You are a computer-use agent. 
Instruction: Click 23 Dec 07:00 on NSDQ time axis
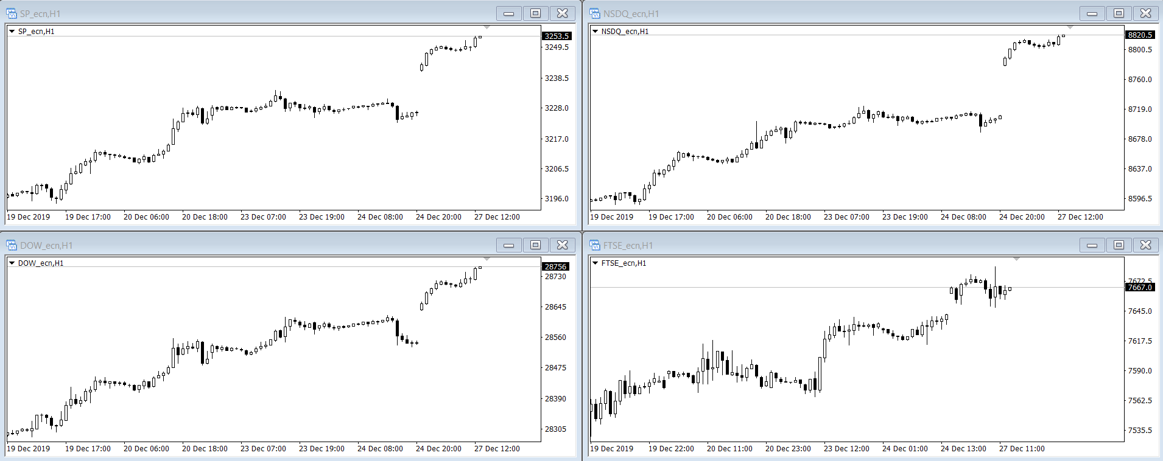[846, 217]
